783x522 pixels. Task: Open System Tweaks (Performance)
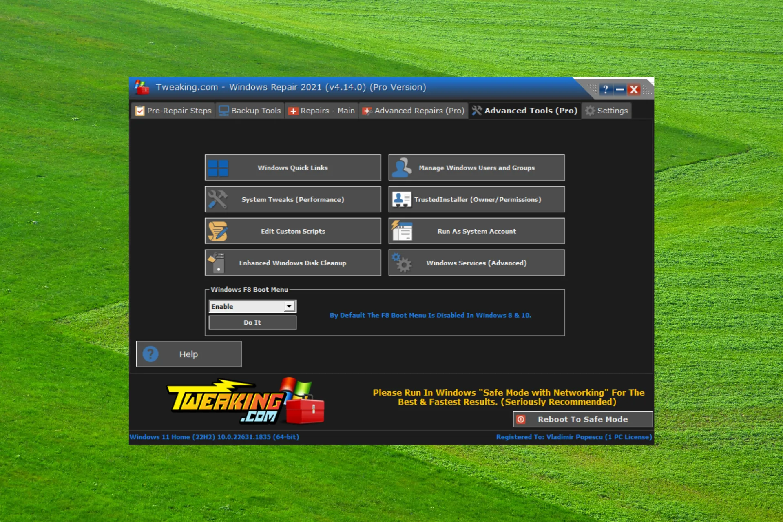click(293, 199)
